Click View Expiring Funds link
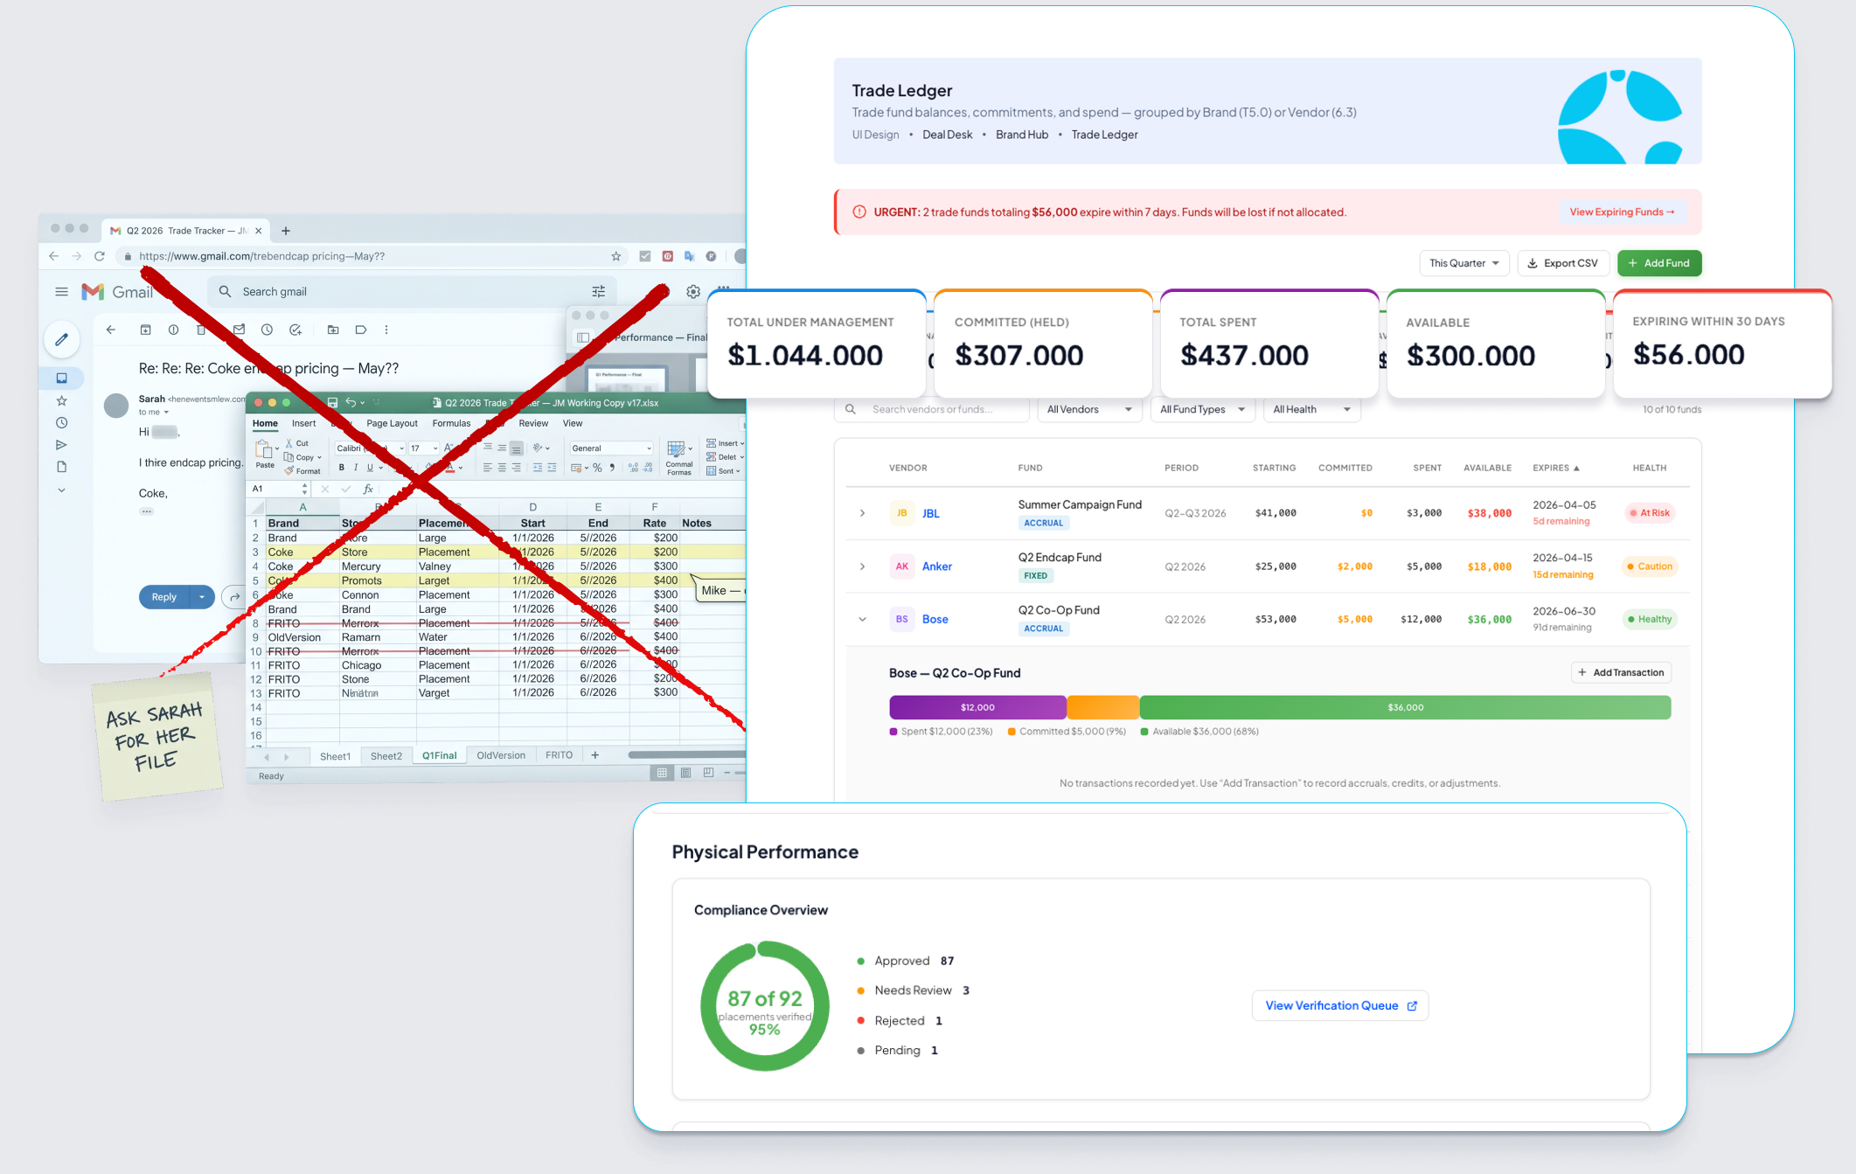The height and width of the screenshot is (1174, 1856). pyautogui.click(x=1622, y=212)
